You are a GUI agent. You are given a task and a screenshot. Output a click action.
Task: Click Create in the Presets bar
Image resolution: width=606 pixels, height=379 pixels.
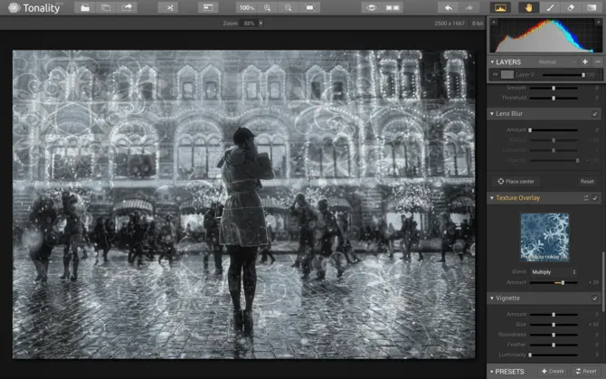tap(552, 371)
